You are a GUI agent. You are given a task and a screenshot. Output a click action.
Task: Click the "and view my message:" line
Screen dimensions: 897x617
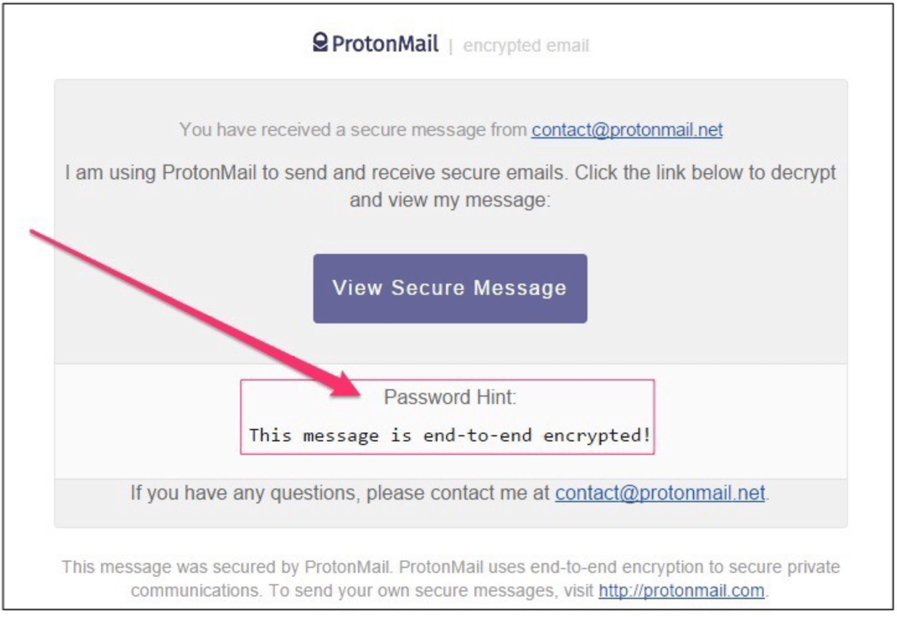coord(450,200)
